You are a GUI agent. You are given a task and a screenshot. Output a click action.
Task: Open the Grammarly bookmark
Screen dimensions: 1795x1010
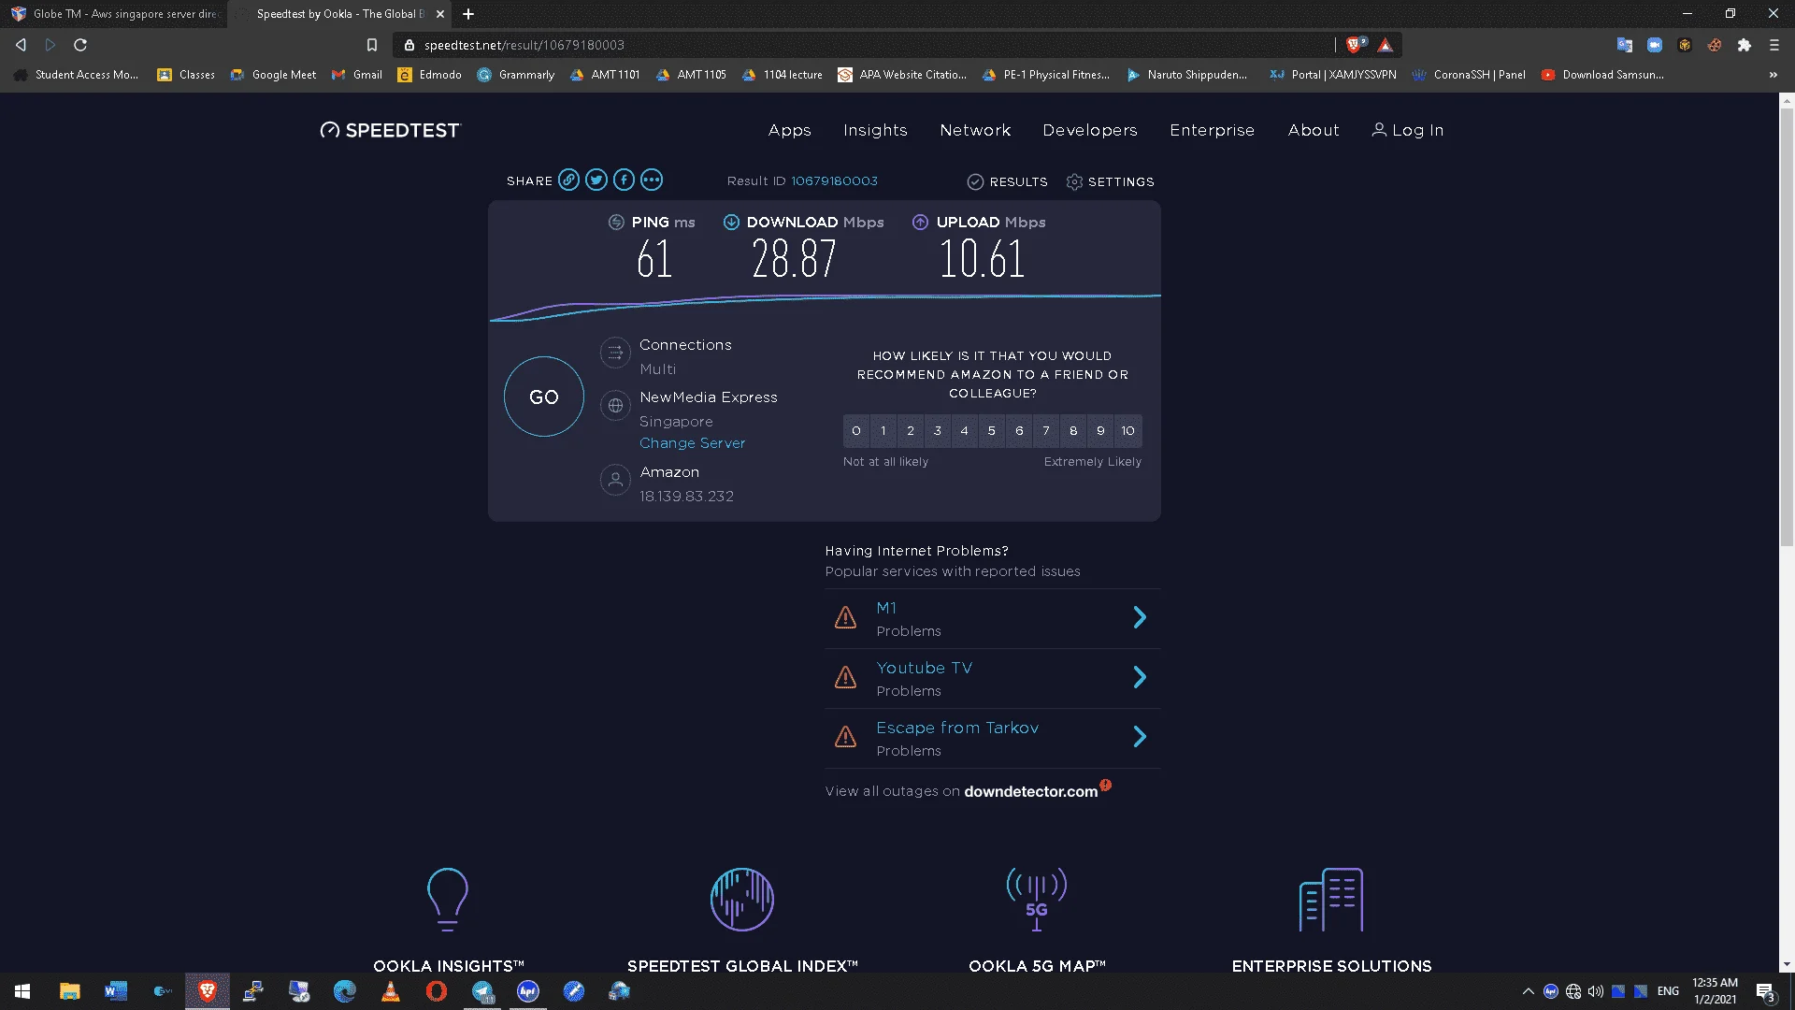point(515,75)
